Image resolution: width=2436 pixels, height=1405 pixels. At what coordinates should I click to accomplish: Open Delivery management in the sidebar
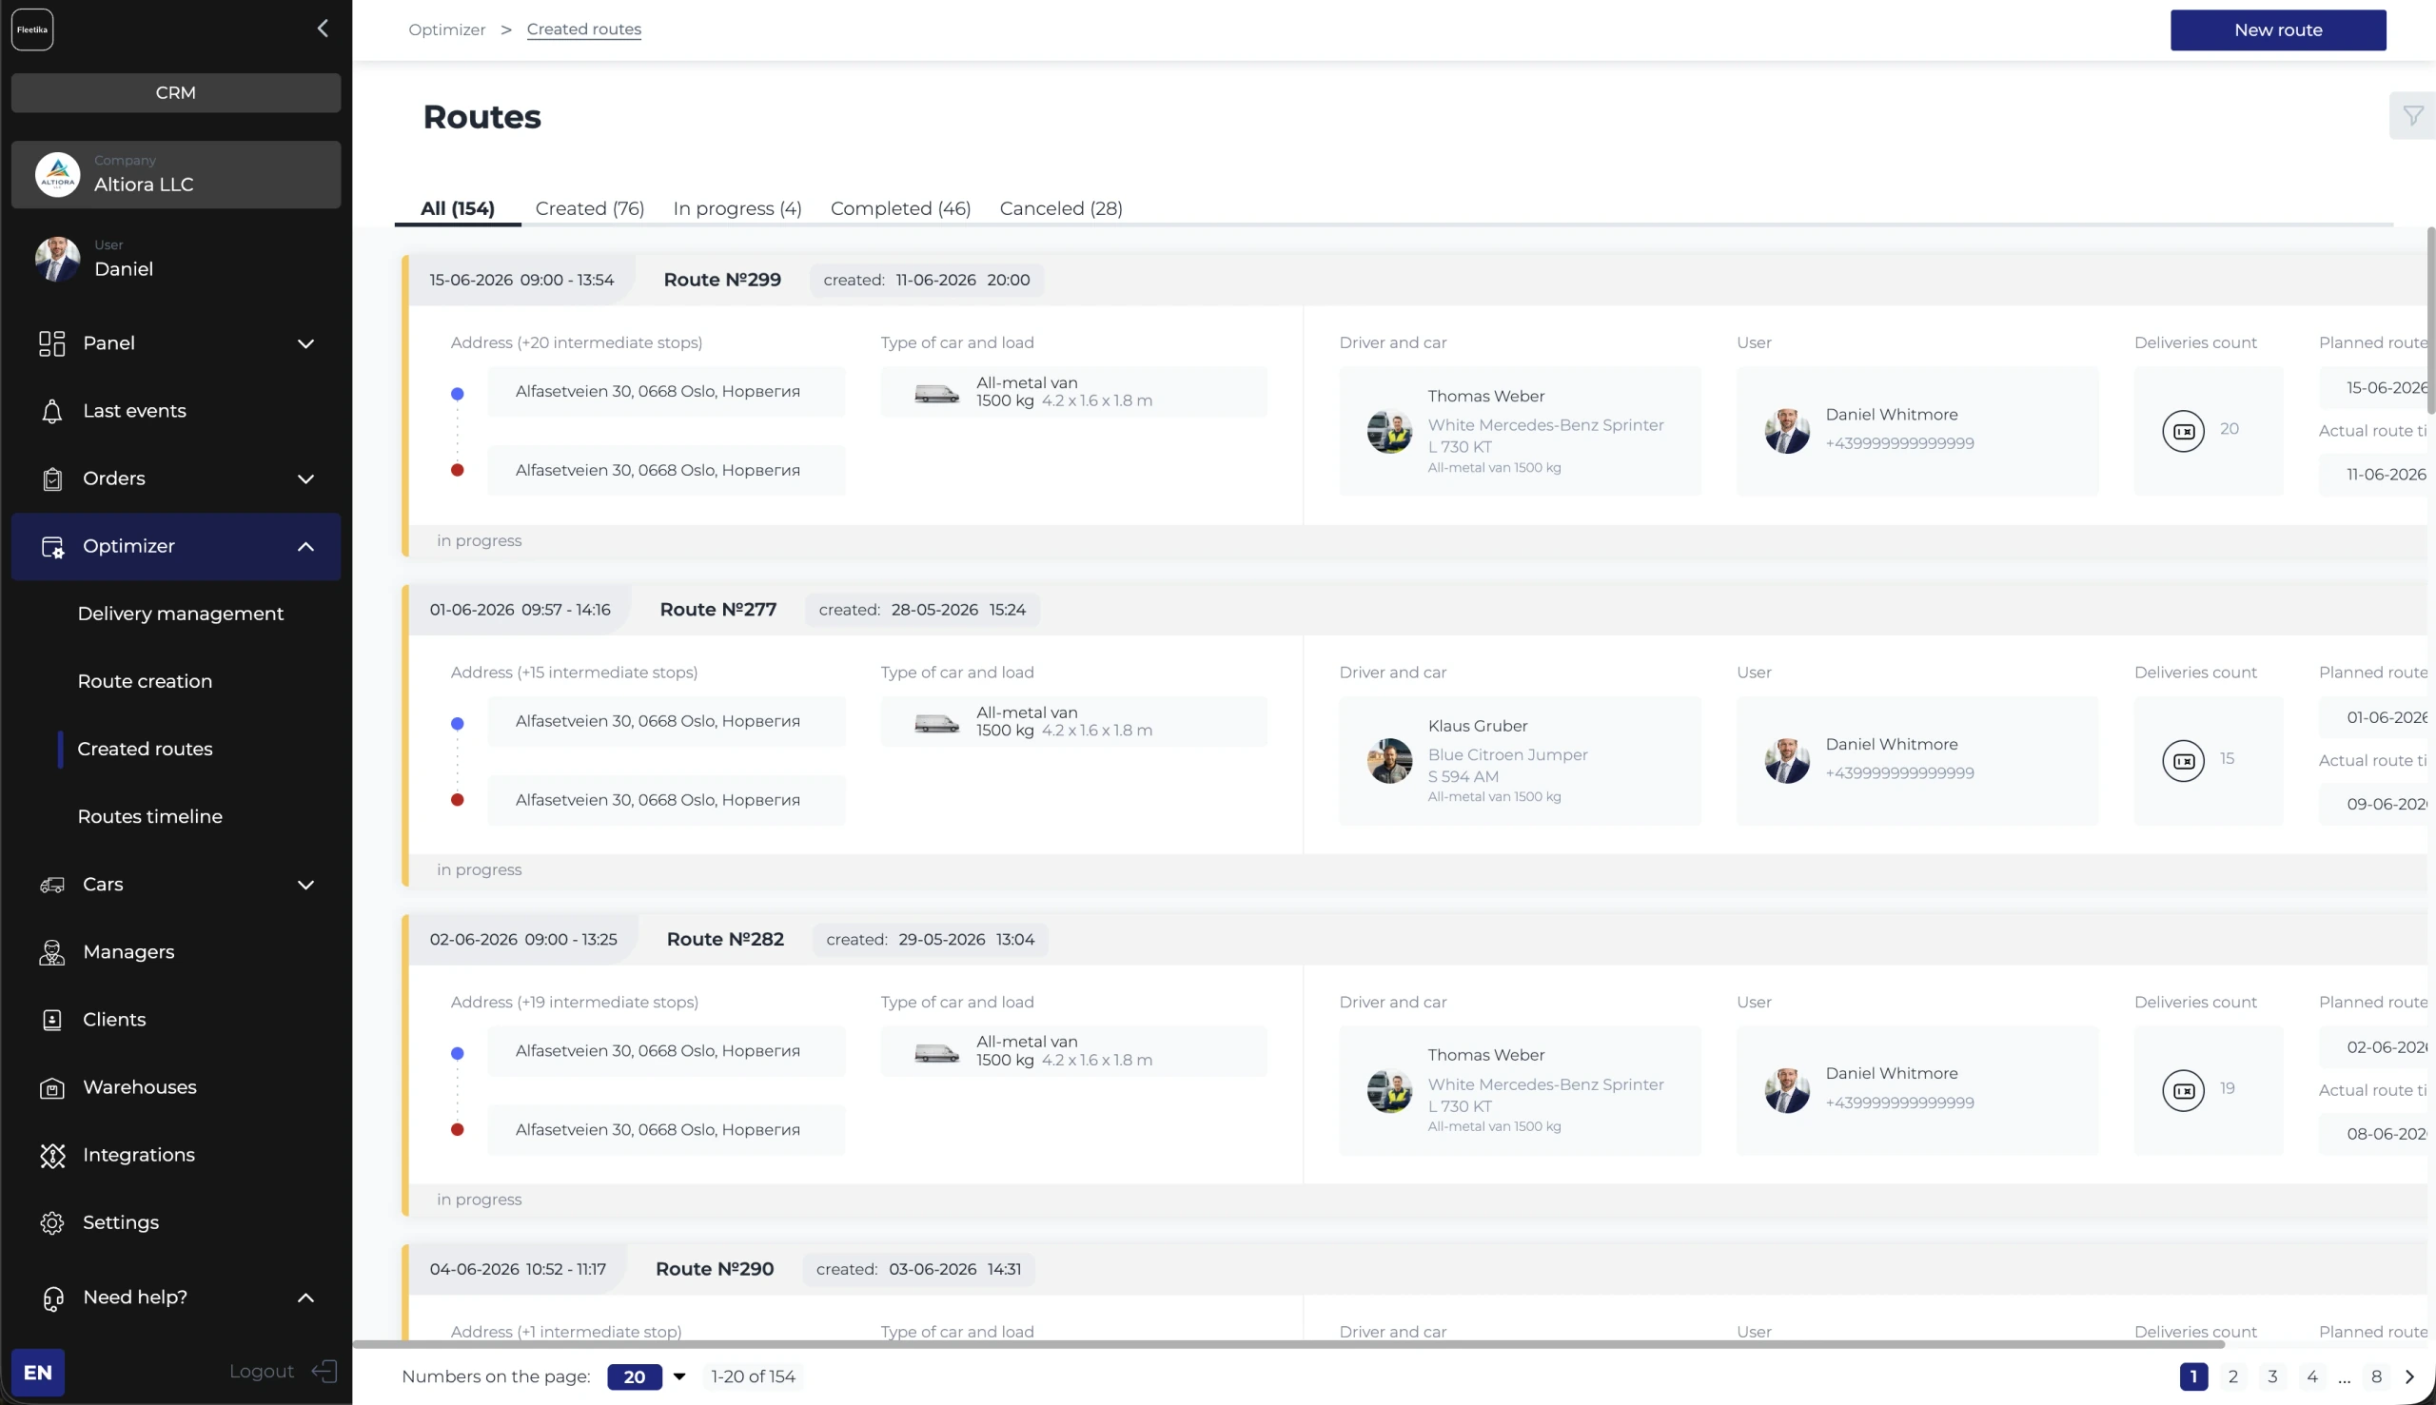(x=181, y=614)
